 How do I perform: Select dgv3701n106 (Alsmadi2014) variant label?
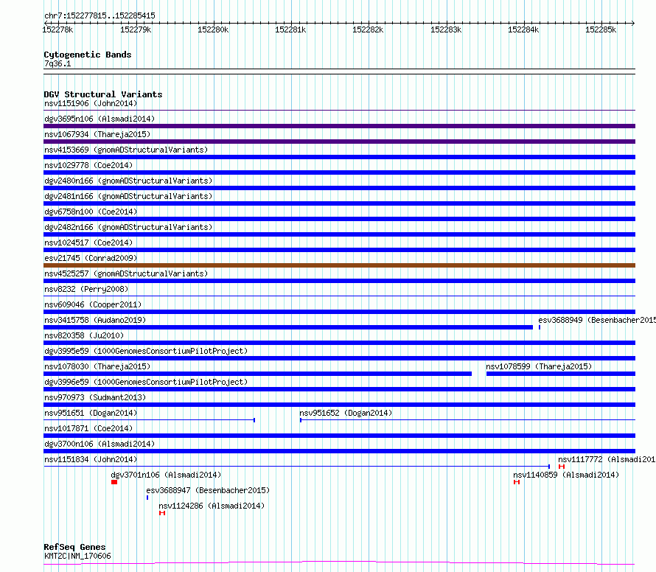166,475
